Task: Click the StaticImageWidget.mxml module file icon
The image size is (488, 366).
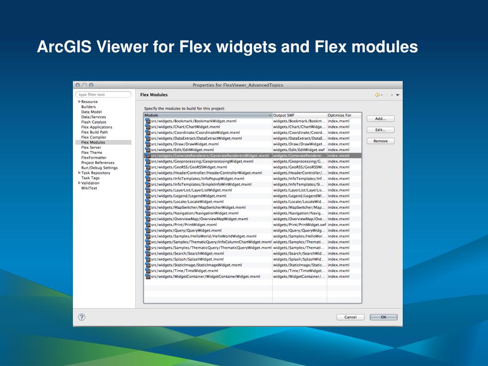Action: coord(148,265)
